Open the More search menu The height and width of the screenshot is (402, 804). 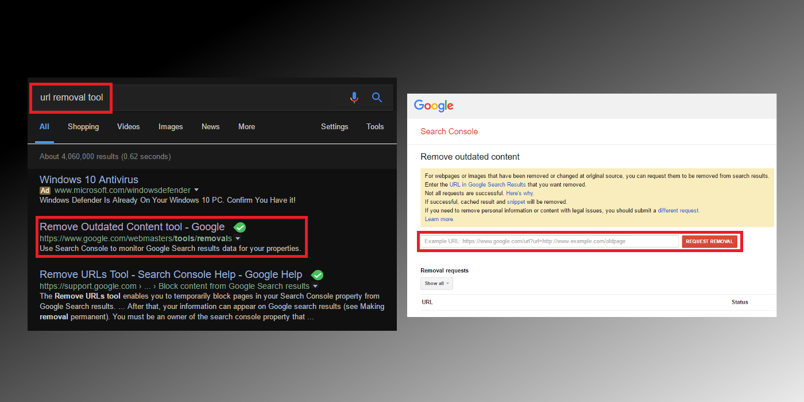coord(247,127)
